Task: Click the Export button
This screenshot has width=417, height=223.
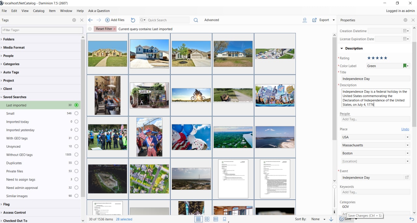Action: [x=321, y=20]
